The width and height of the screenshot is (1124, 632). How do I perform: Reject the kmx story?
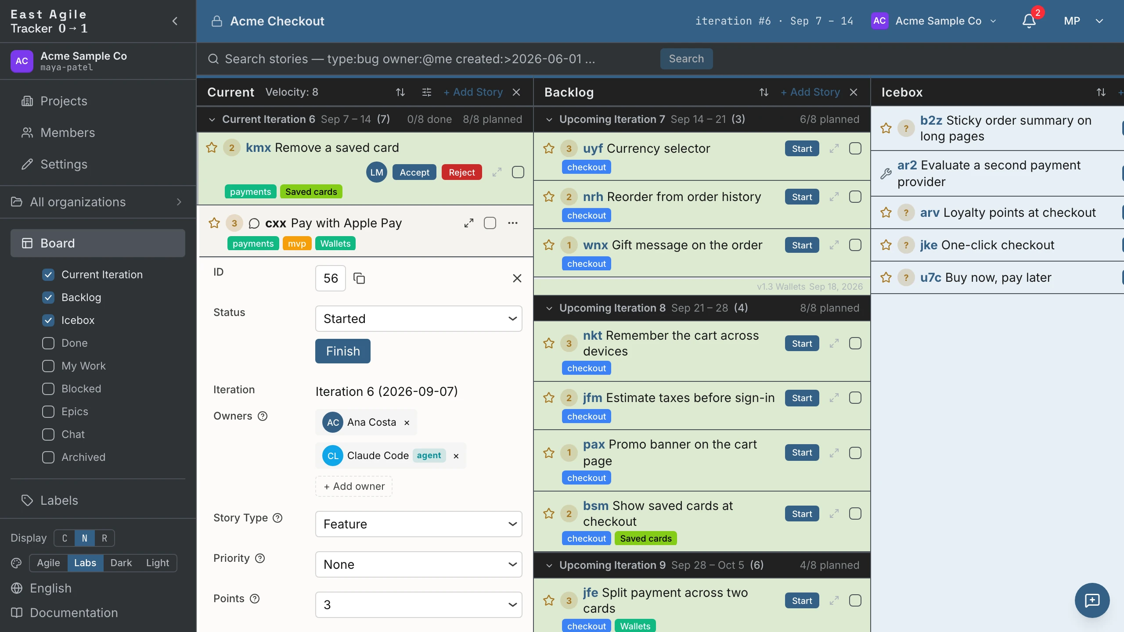pyautogui.click(x=462, y=172)
